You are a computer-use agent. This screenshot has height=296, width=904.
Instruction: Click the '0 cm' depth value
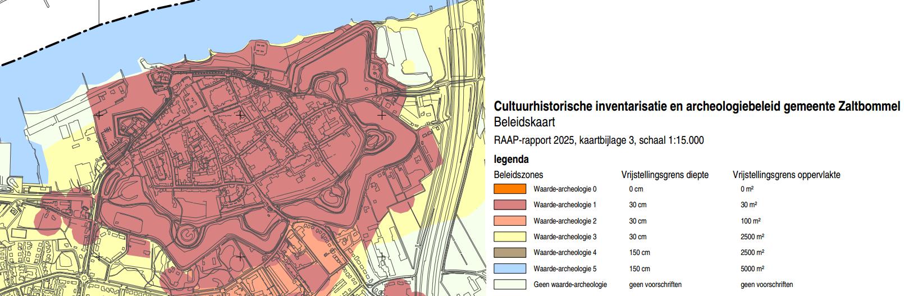coord(636,189)
